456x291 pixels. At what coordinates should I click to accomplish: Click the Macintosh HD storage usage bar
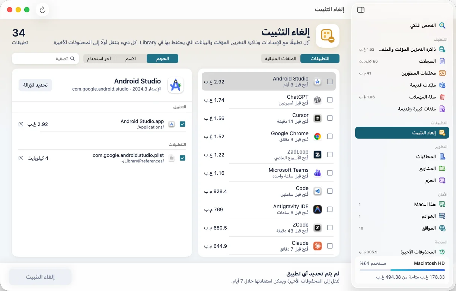(402, 271)
